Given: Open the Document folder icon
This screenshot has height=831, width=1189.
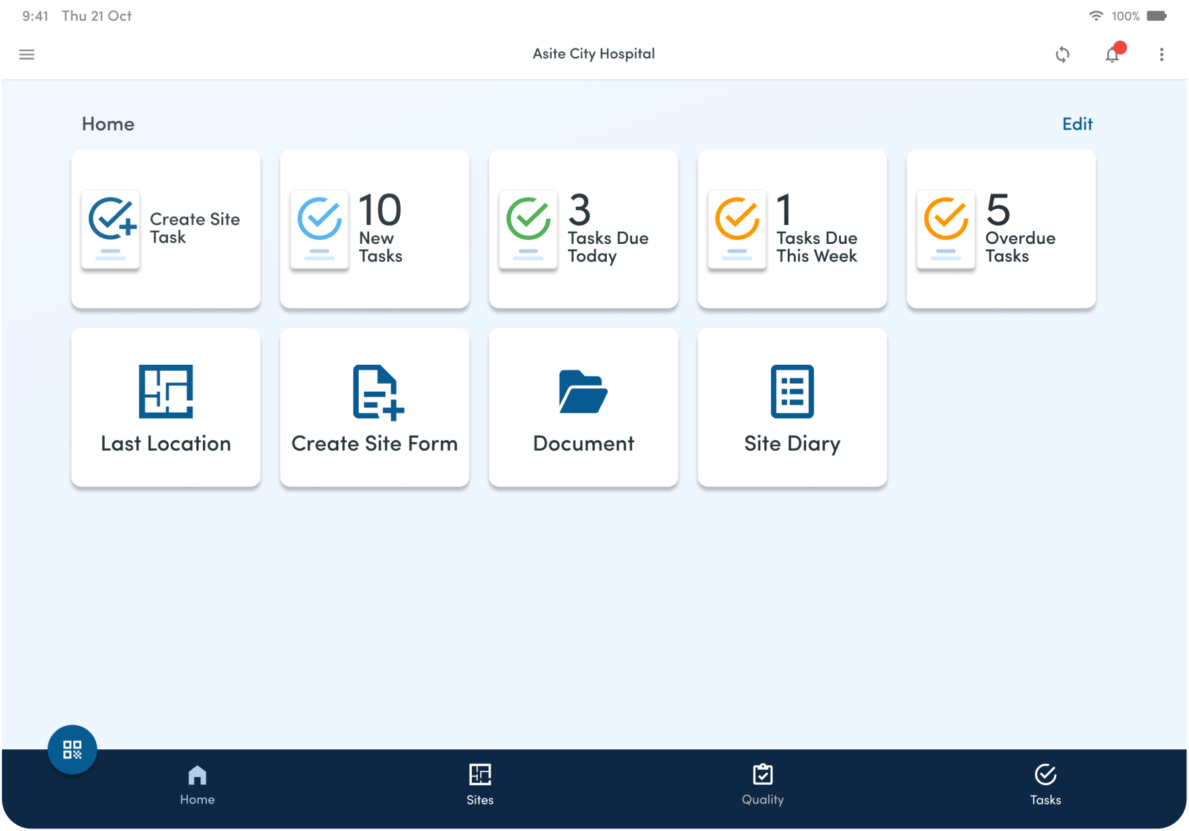Looking at the screenshot, I should coord(583,392).
